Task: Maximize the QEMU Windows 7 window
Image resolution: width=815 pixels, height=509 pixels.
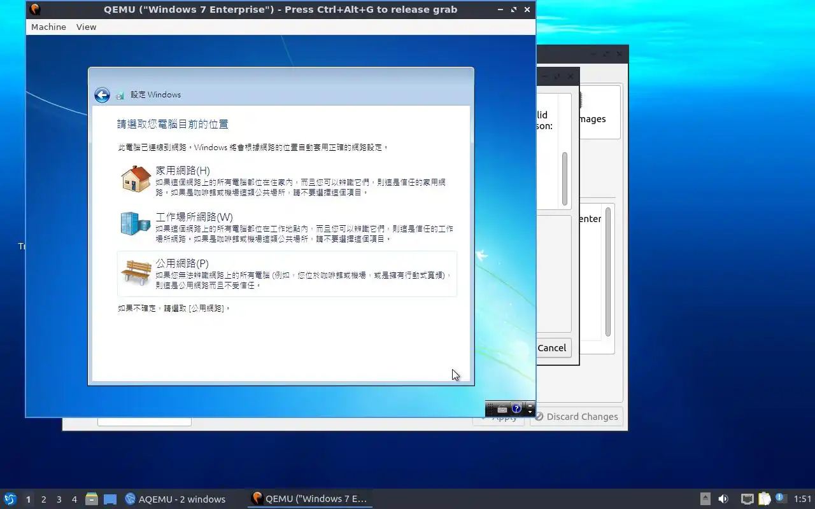Action: (x=514, y=10)
